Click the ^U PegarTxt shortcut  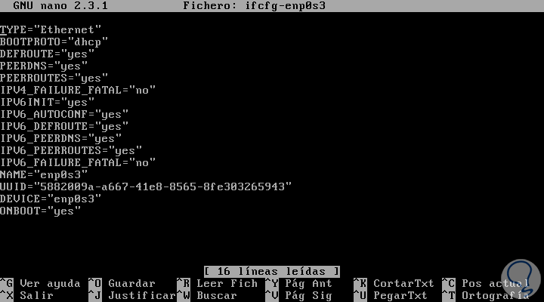(x=391, y=295)
